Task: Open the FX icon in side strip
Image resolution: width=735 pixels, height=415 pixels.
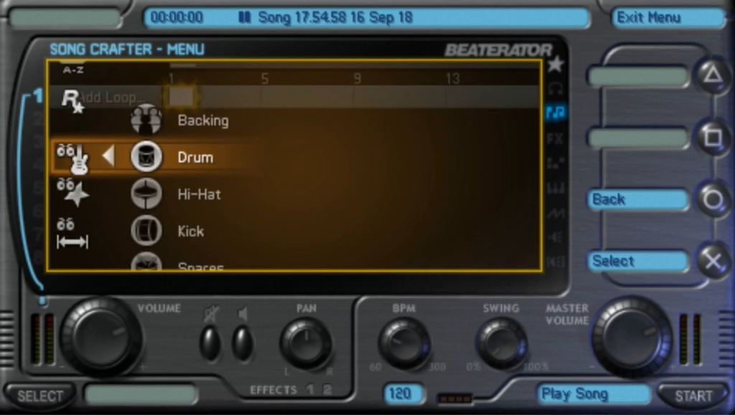Action: click(x=556, y=139)
